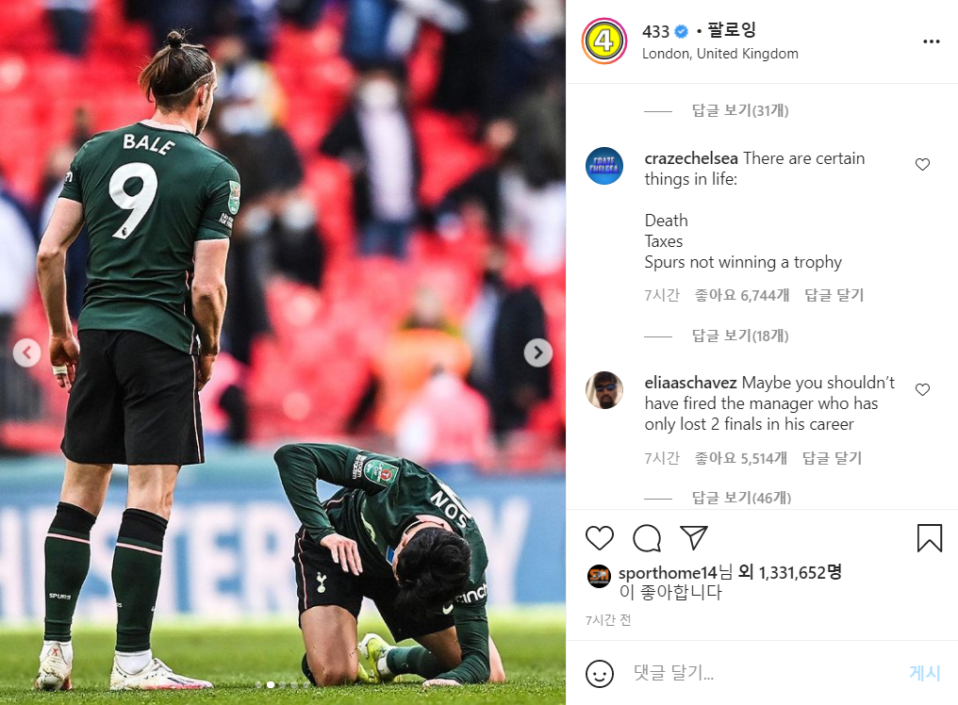Expand the 18 replies under crazechelsea
Viewport: 958px width, 705px height.
pos(740,336)
